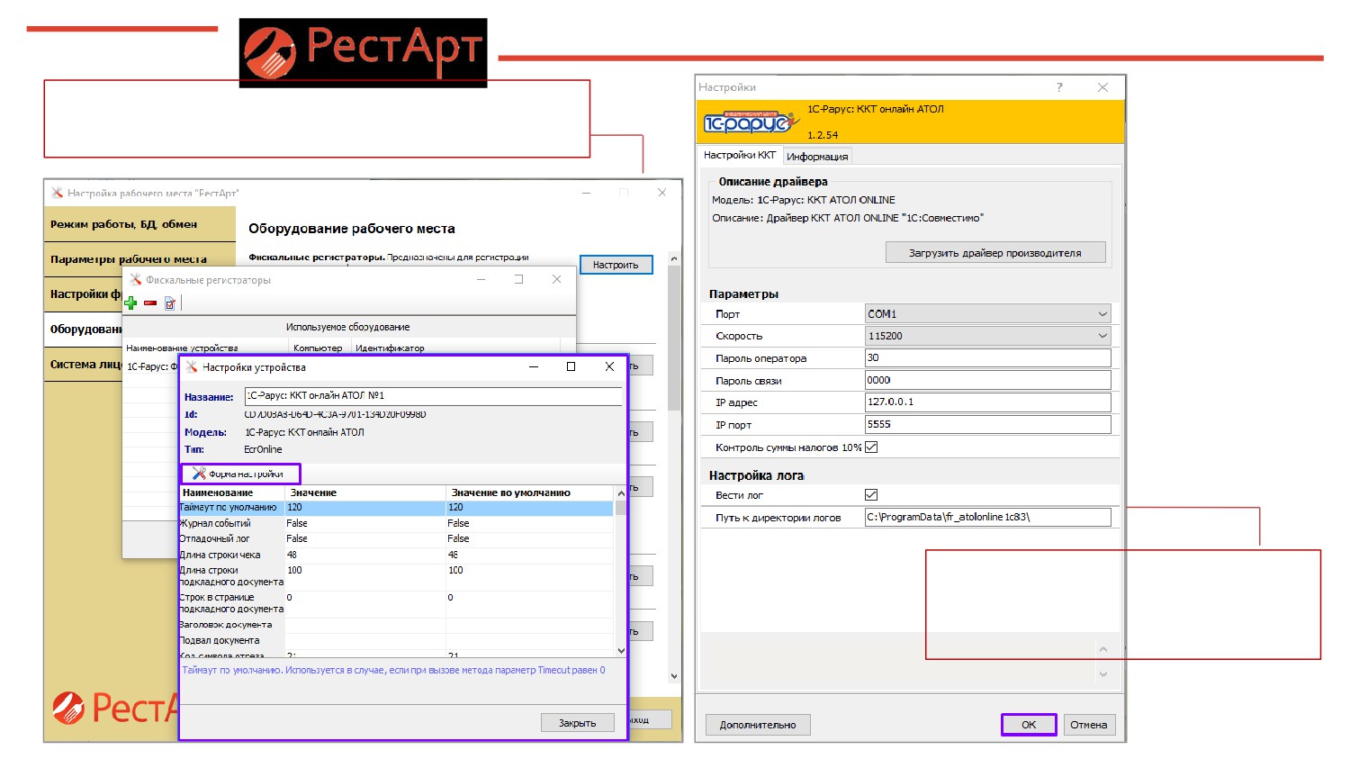1350x759 pixels.
Task: Confirm driver settings with OK
Action: pos(1029,725)
